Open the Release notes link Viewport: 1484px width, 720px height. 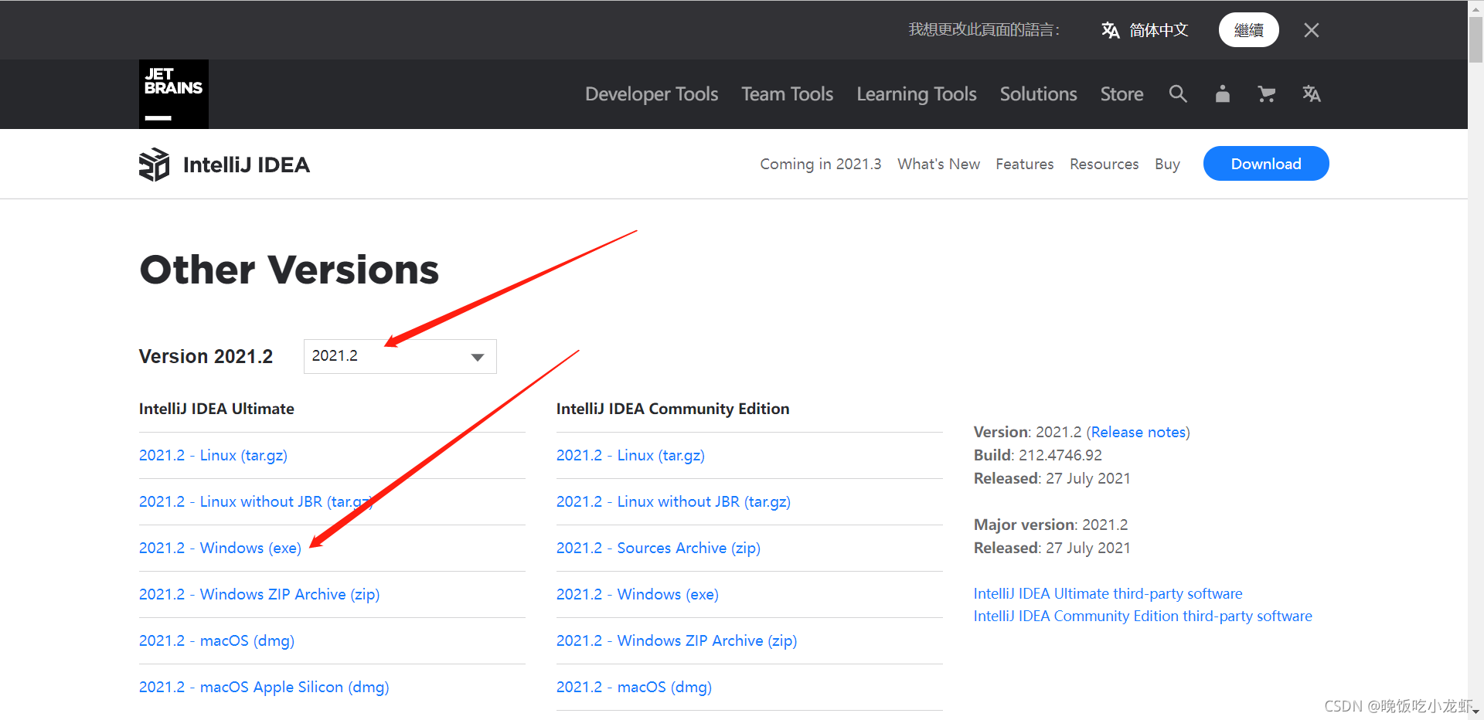[x=1138, y=432]
